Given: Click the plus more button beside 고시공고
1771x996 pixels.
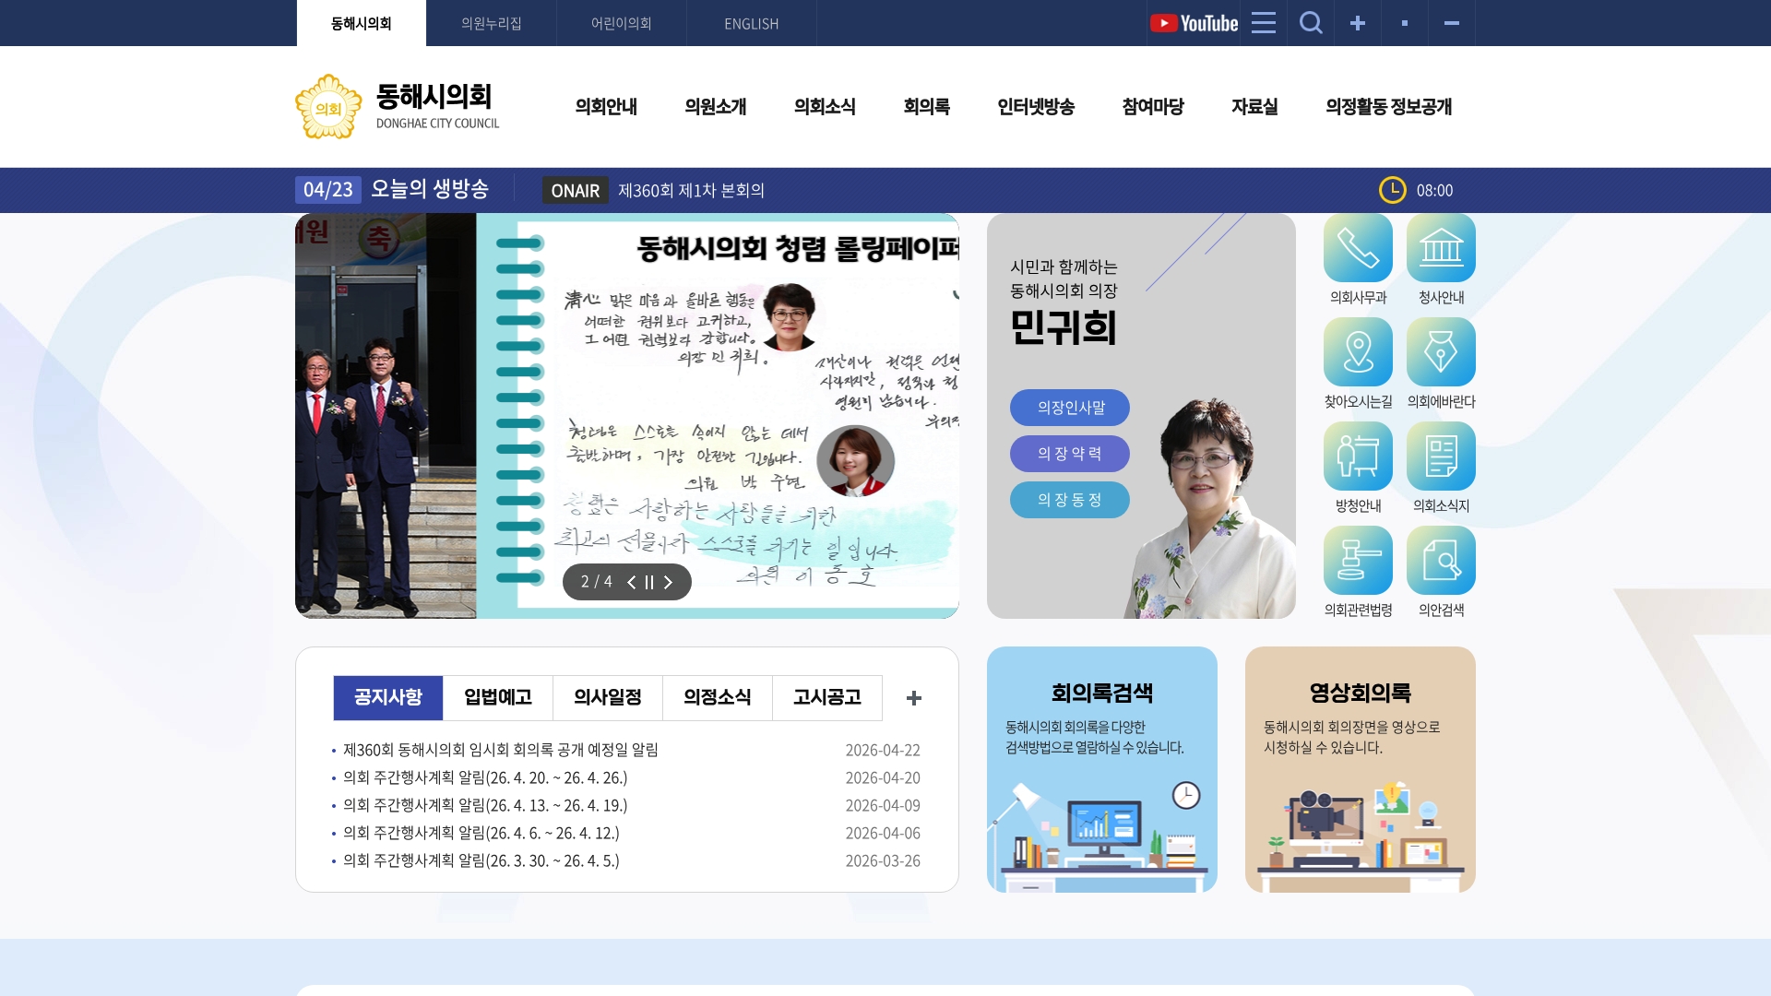Looking at the screenshot, I should pos(914,698).
